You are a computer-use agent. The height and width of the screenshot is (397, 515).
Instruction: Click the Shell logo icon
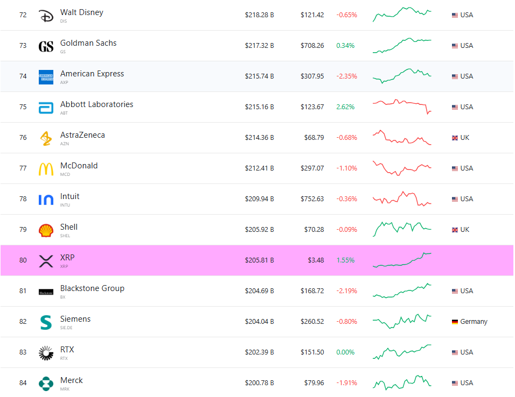[x=46, y=230]
